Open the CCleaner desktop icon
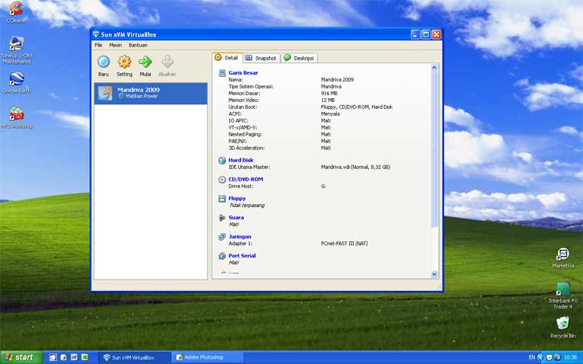This screenshot has width=583, height=364. tap(16, 12)
